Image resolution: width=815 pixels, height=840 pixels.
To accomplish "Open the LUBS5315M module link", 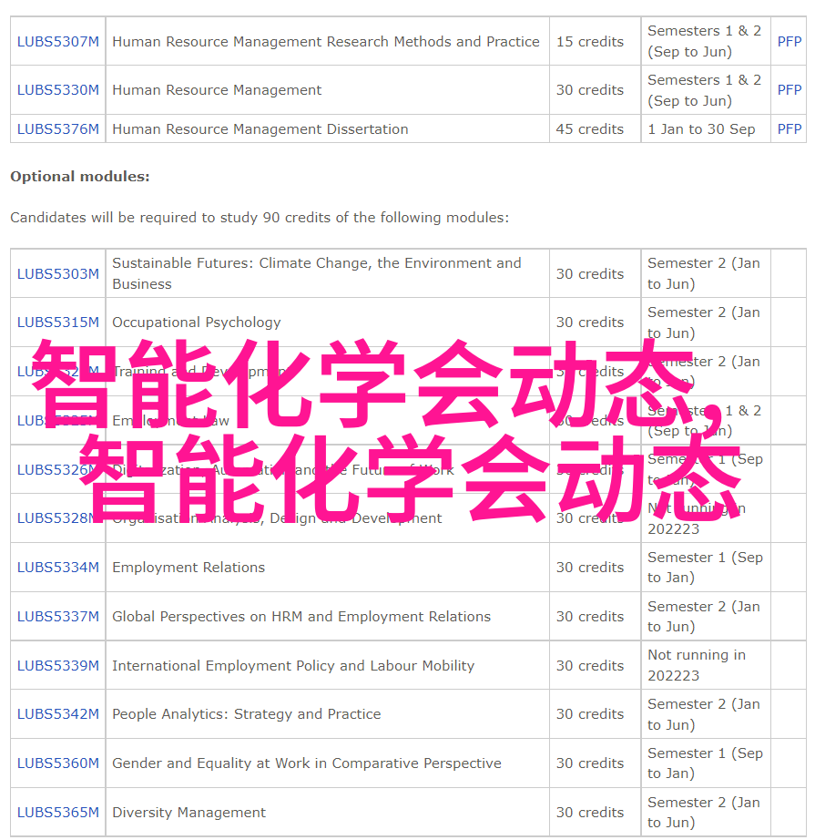I will (58, 323).
